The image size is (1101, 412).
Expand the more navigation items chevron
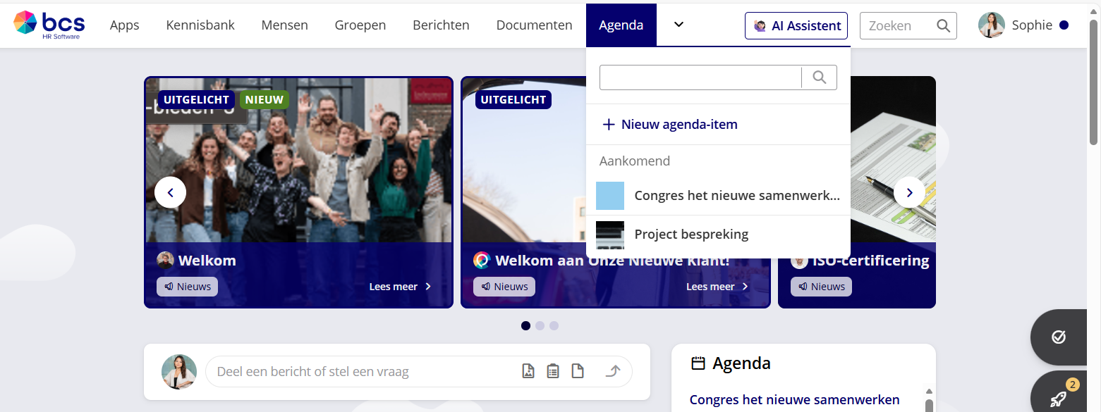(x=679, y=25)
